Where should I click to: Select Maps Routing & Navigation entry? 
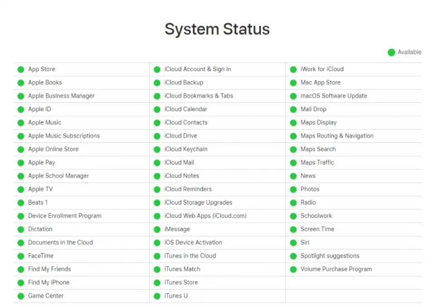pyautogui.click(x=337, y=136)
